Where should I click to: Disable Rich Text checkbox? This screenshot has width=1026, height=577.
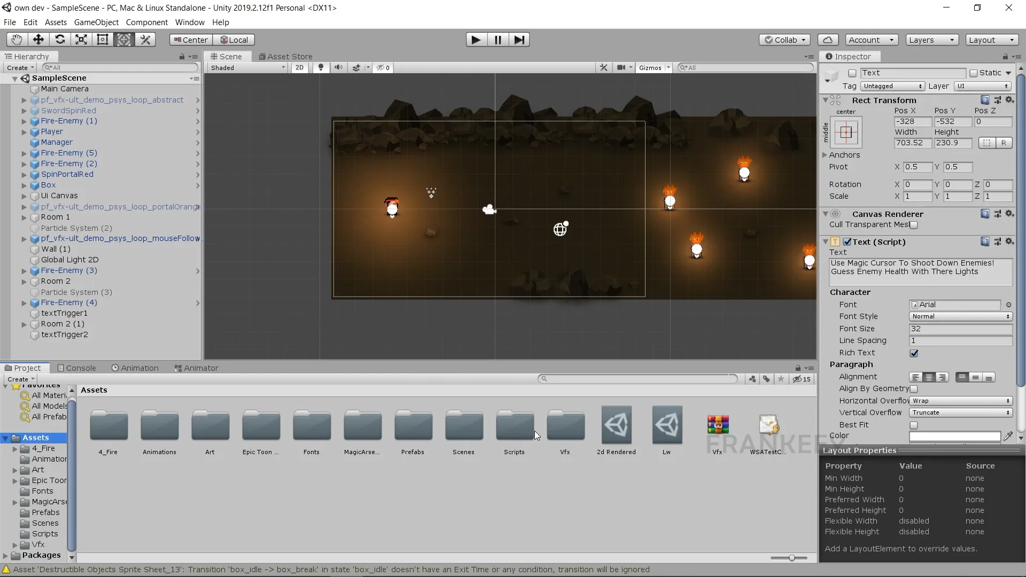coord(914,353)
